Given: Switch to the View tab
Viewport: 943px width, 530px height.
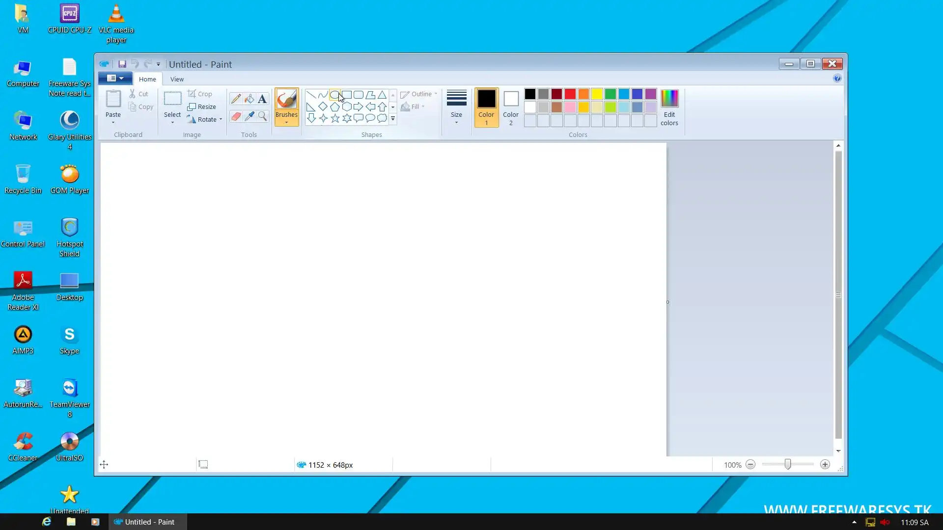Looking at the screenshot, I should click(x=177, y=79).
